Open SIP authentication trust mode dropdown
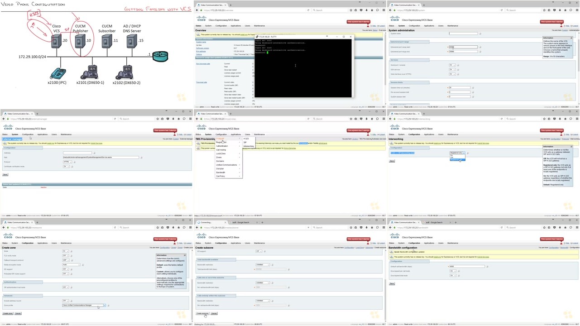The image size is (580, 326). pos(65,288)
